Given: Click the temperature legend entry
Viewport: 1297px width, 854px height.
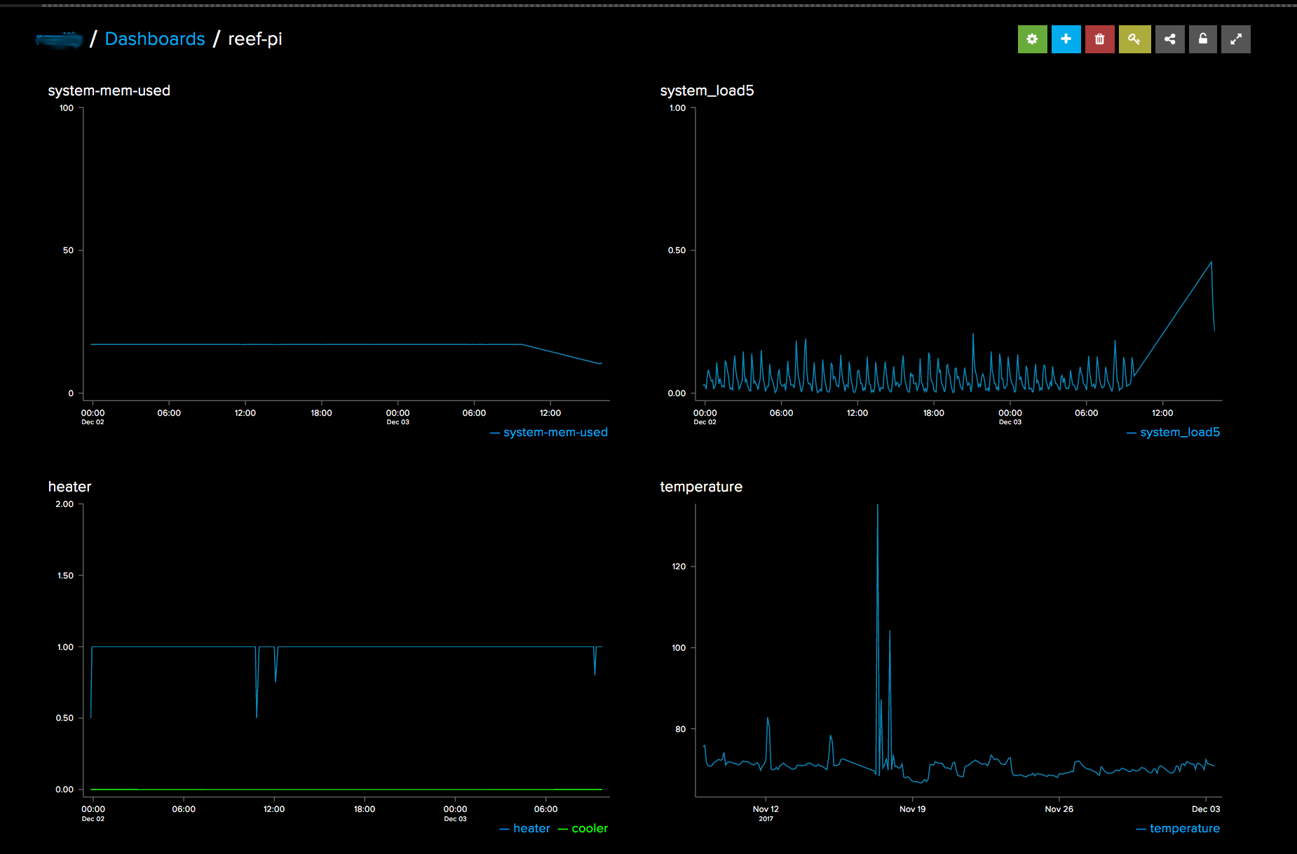Looking at the screenshot, I should click(x=1178, y=828).
